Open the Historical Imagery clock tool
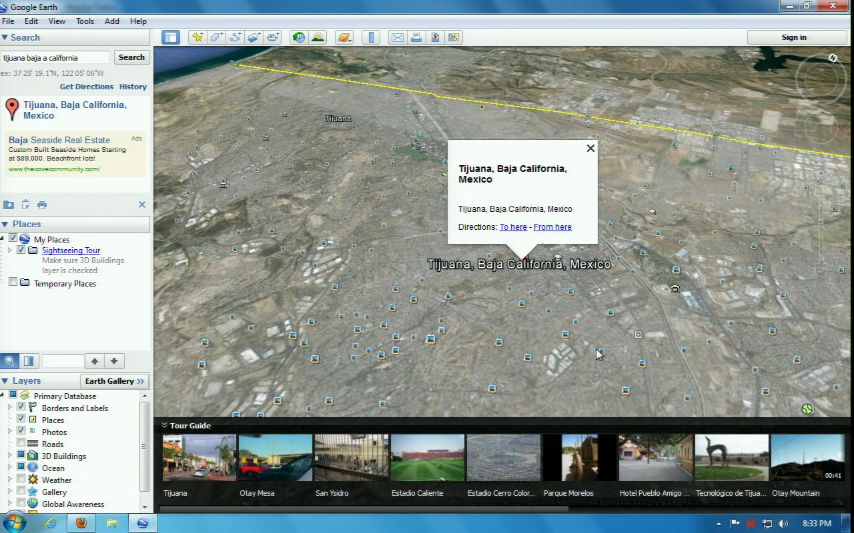This screenshot has height=533, width=854. (x=299, y=37)
